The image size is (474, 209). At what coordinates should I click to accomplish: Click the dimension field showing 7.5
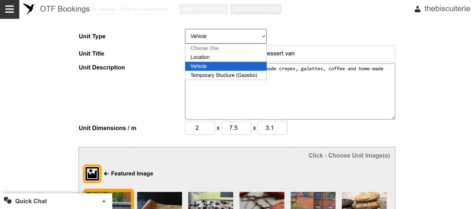236,128
